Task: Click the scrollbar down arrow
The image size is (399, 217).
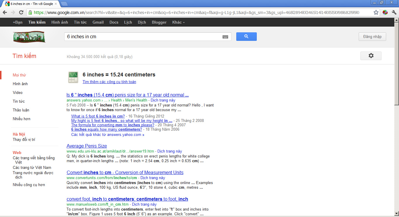Action: (x=396, y=213)
